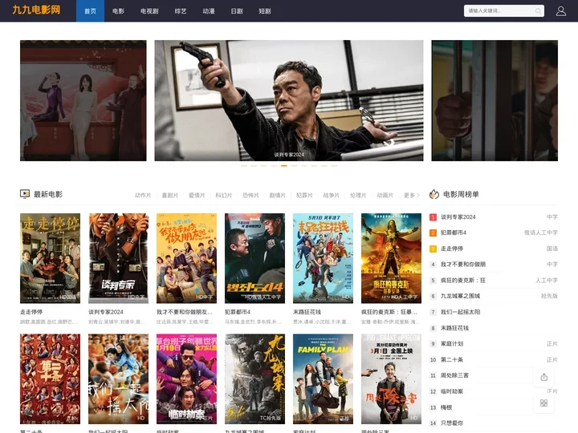578x433 pixels.
Task: Click the QR code grid icon
Action: click(543, 403)
